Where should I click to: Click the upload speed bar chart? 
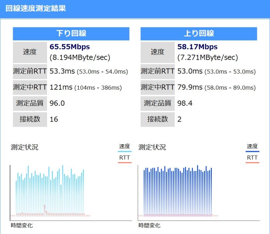pyautogui.click(x=178, y=192)
